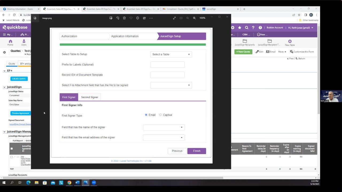
Task: Click the Quickbase star favorites icon
Action: (240, 27)
